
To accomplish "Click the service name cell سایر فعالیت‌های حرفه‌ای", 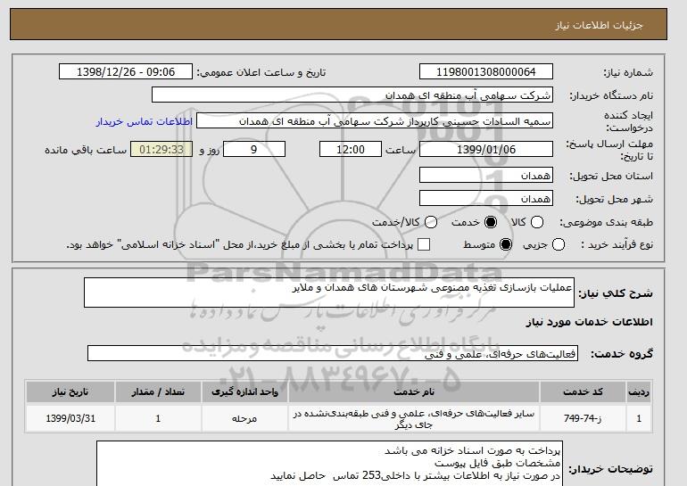I will coord(414,418).
